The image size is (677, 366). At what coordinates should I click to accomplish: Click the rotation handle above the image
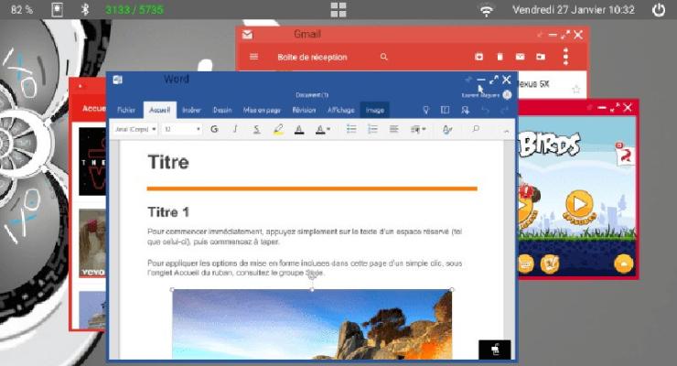(x=312, y=274)
